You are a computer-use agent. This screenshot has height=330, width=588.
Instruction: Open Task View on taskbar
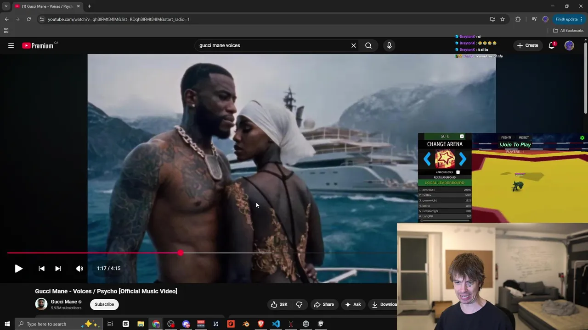click(110, 324)
